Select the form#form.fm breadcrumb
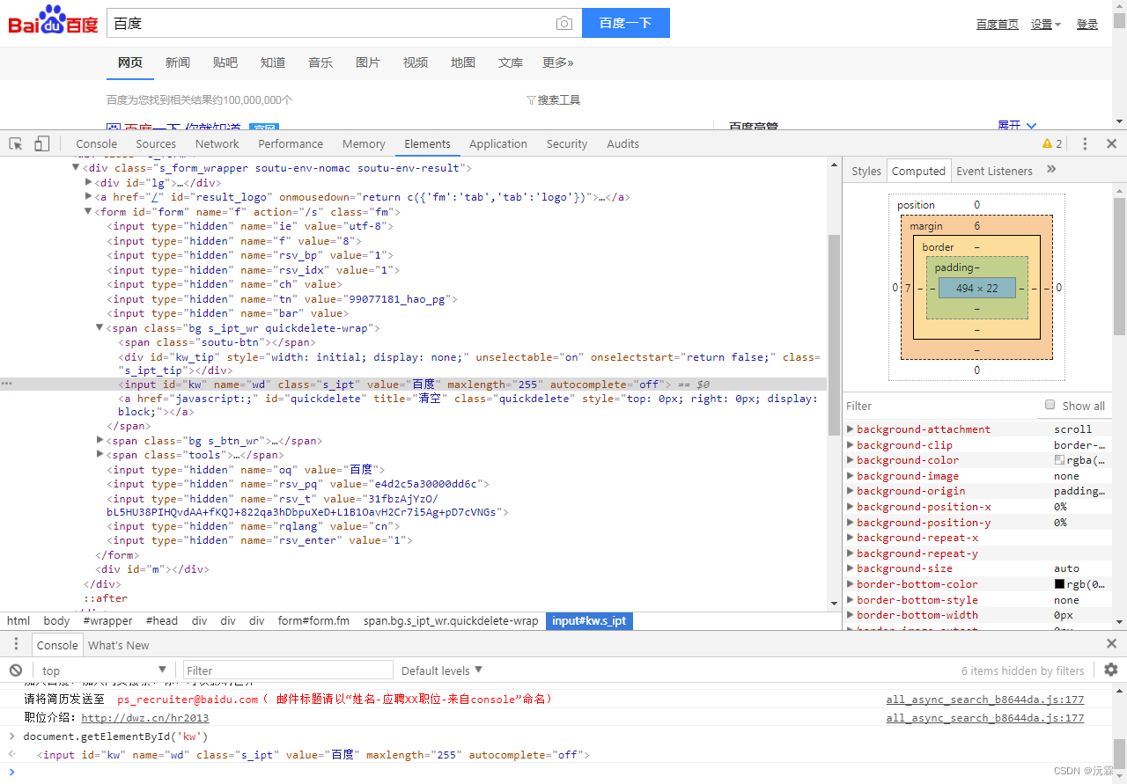The image size is (1127, 784). pyautogui.click(x=313, y=621)
